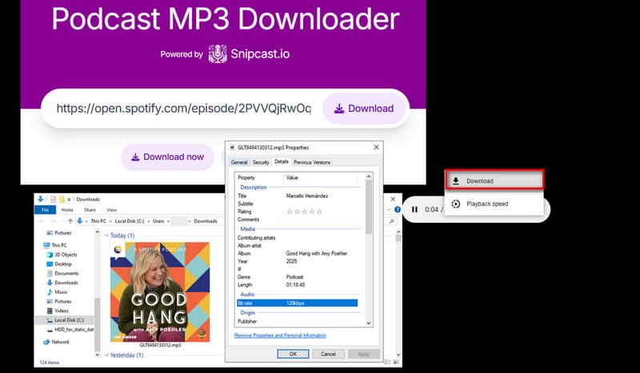Screen dimensions: 640x373
Task: Click This PC in the address bar
Action: pyautogui.click(x=98, y=221)
